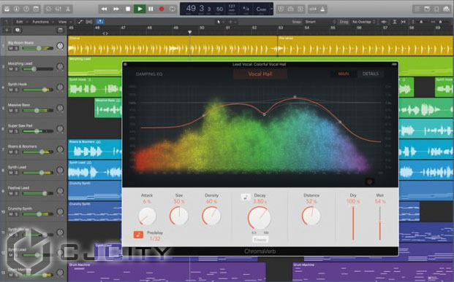This screenshot has width=454, height=282.
Task: Toggle the Inspector button
Action: click(x=17, y=9)
